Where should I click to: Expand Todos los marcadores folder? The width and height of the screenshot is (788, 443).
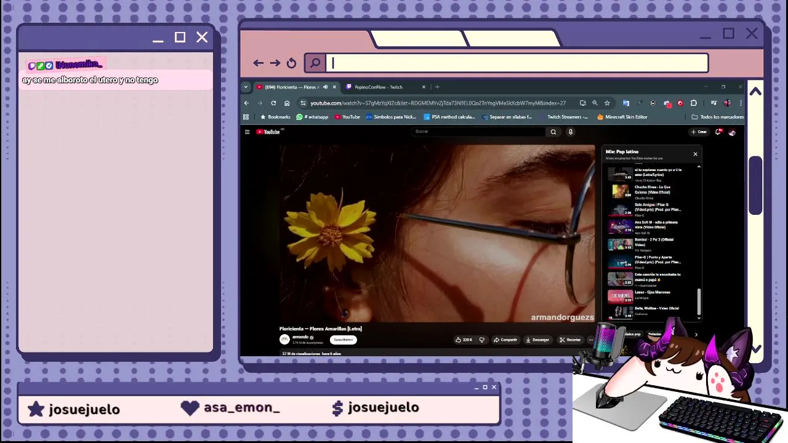[x=717, y=117]
